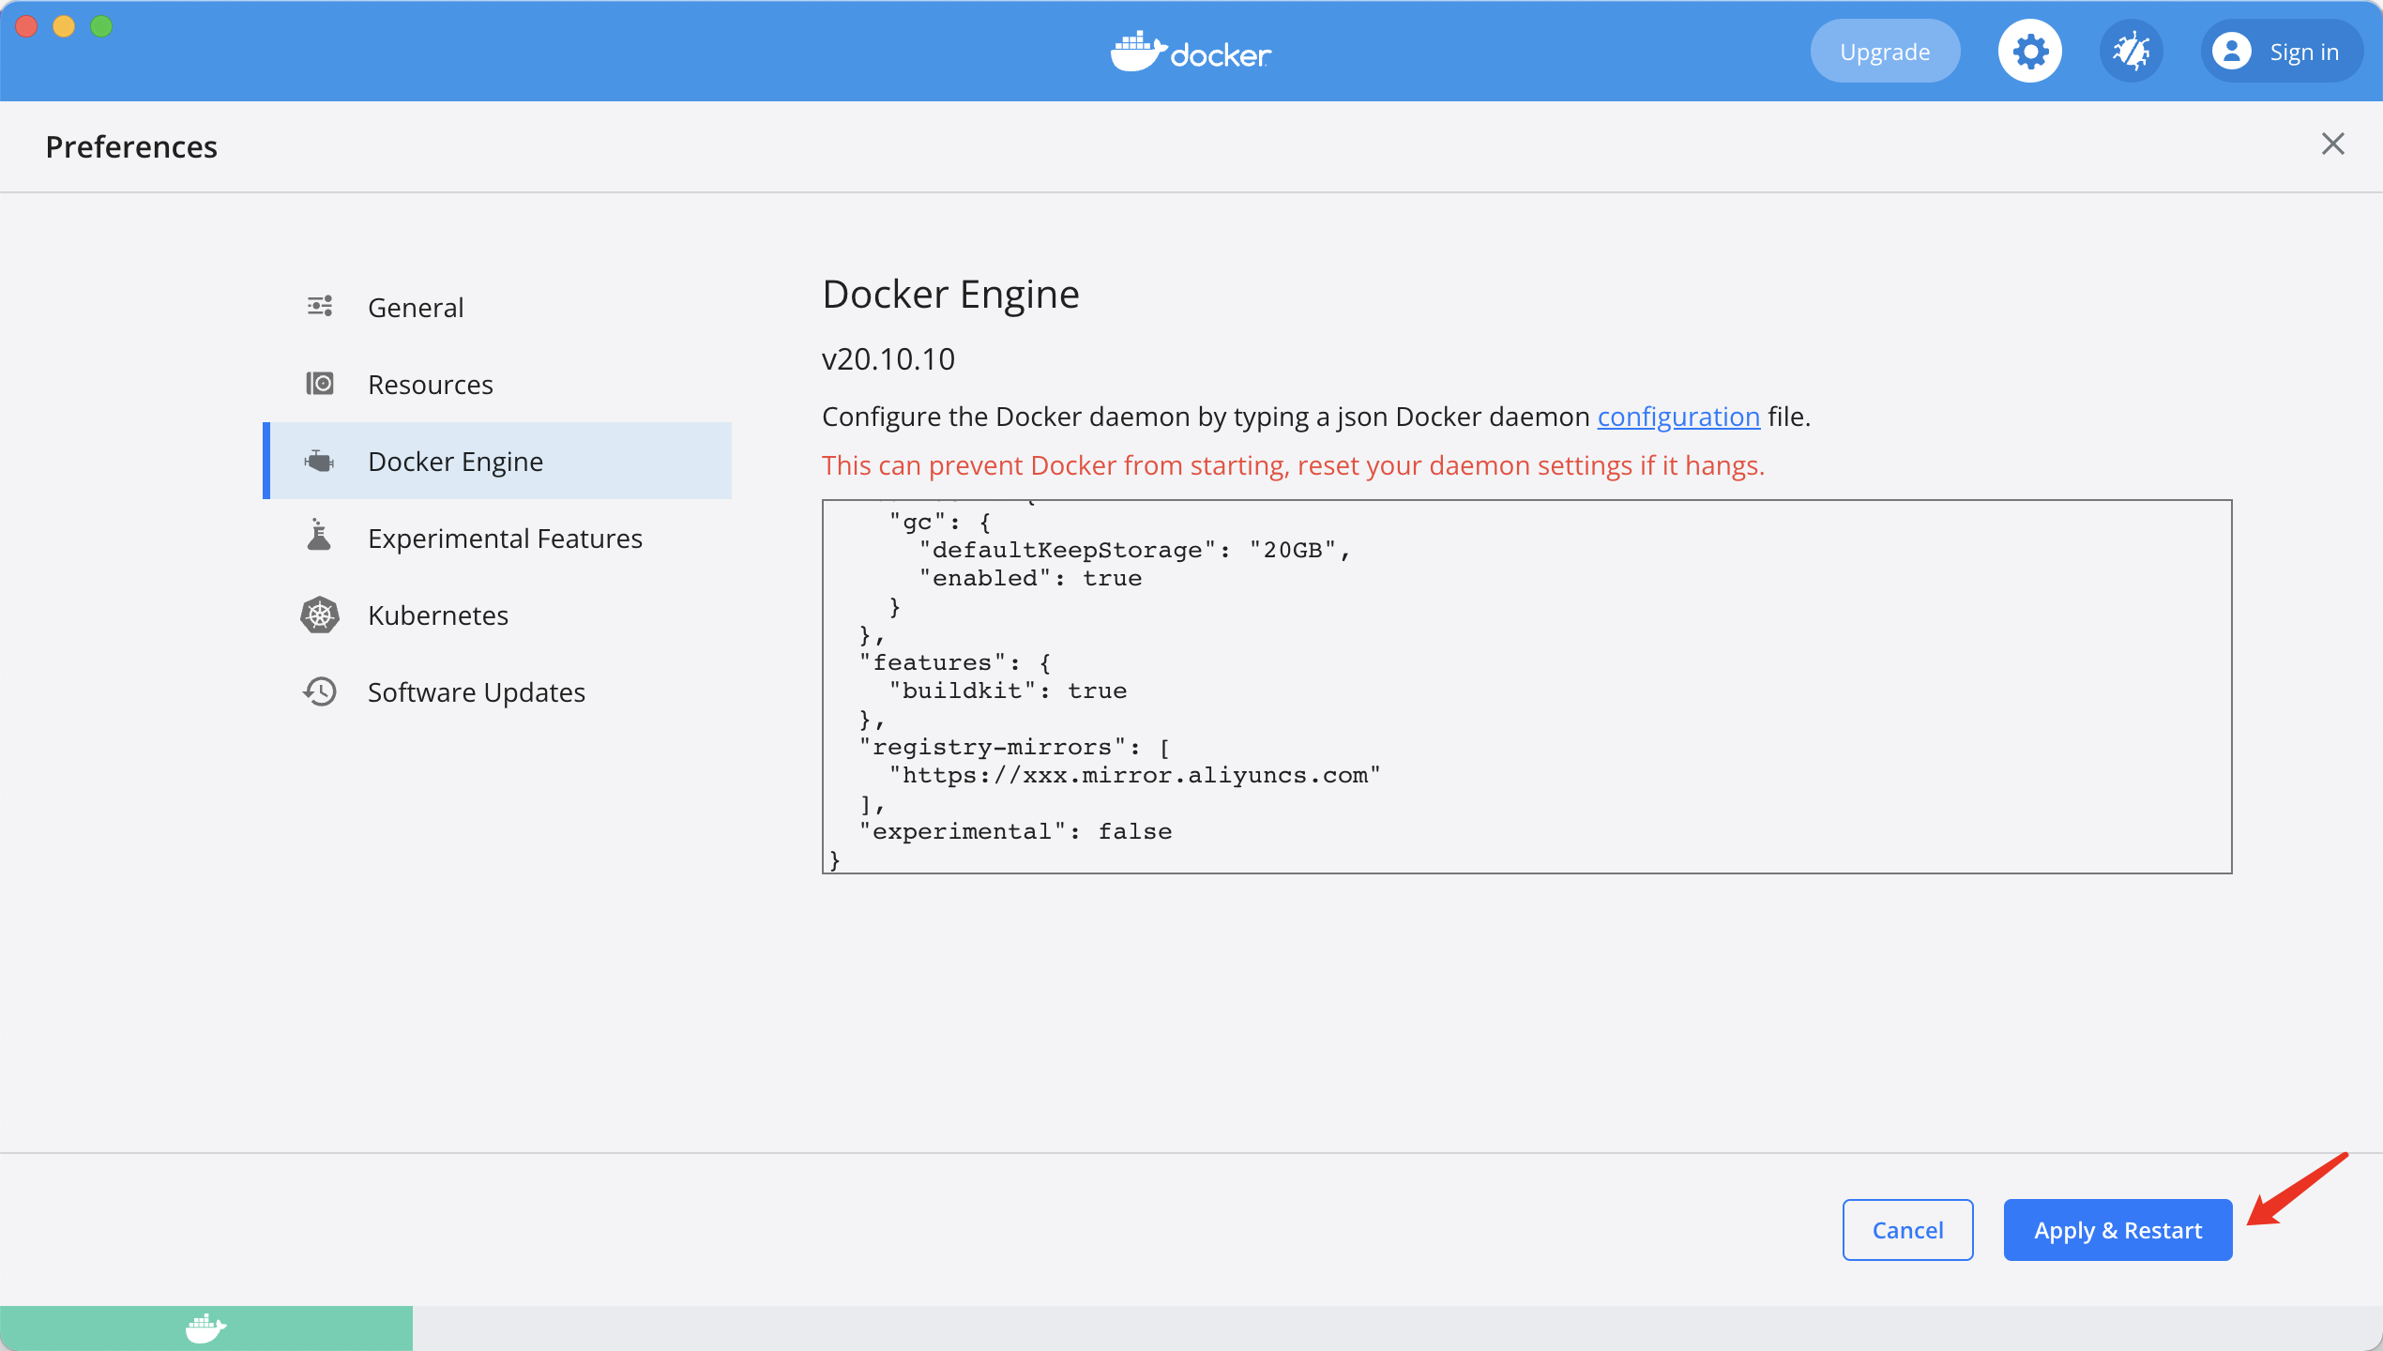Open the Resources preferences section
Screen dimensions: 2383x1351
(x=497, y=384)
